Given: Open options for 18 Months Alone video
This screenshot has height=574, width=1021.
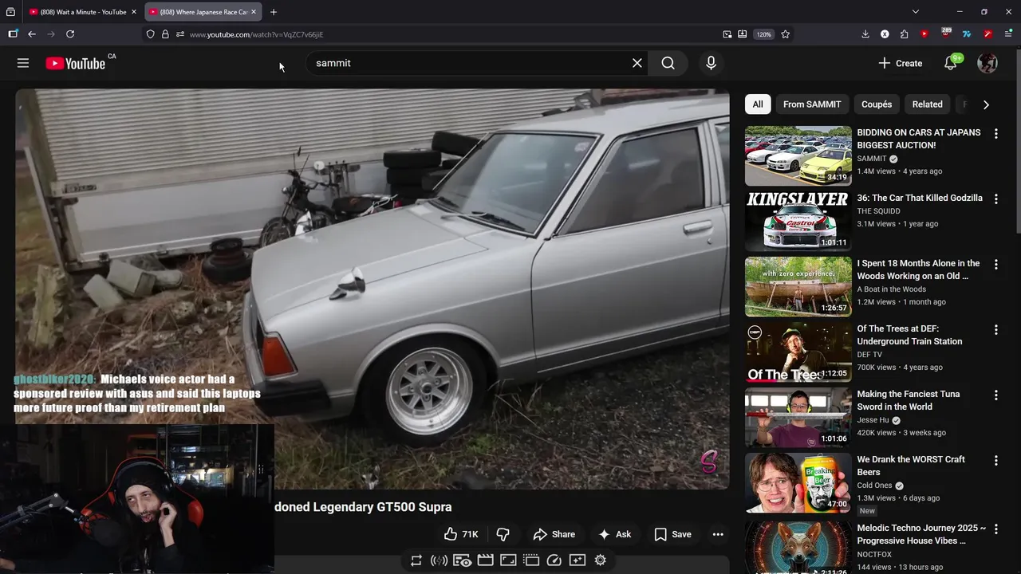Looking at the screenshot, I should coord(995,264).
